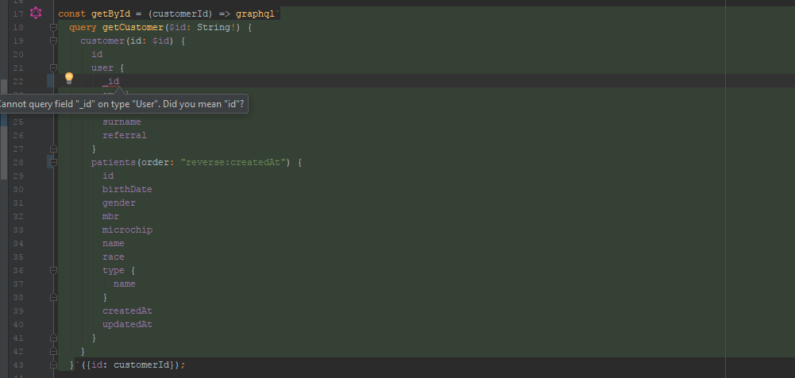Viewport: 795px width, 378px height.
Task: Fold the patients block on line 28
Action: 53,162
